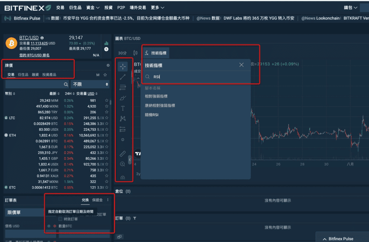Open the filter icon beside 訂單 (0)
This screenshot has width=369, height=242.
tap(135, 218)
